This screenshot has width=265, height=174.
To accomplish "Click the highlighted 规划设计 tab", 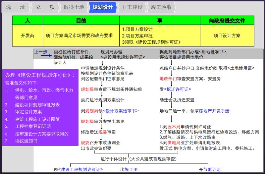I will pyautogui.click(x=103, y=7).
